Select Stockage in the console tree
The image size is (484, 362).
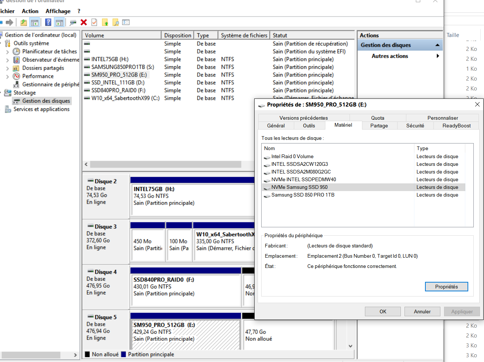pos(25,93)
